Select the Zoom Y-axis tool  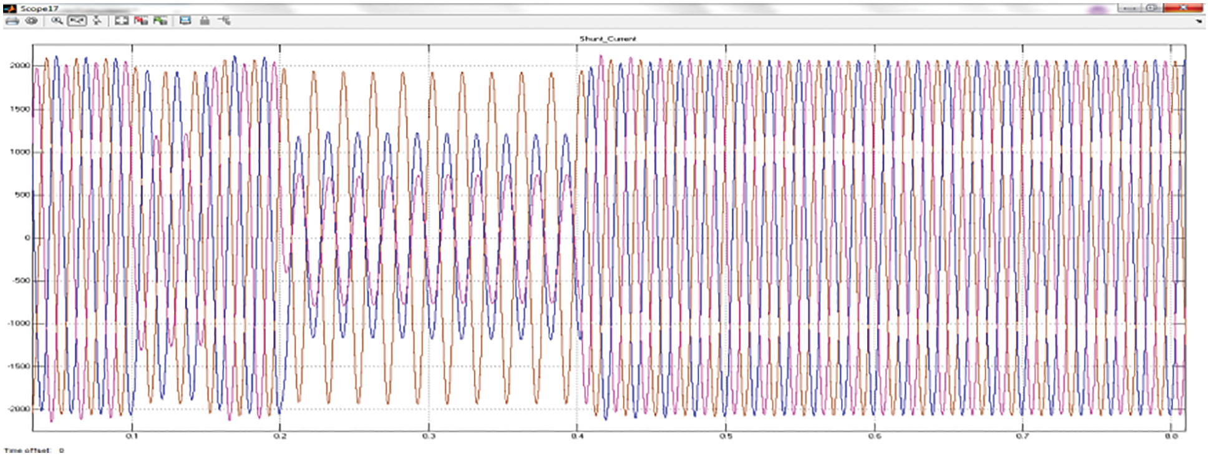(97, 21)
